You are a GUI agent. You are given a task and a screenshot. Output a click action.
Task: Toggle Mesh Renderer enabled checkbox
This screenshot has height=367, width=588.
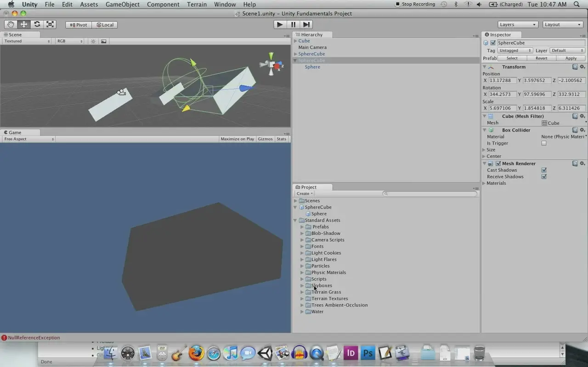(x=498, y=164)
